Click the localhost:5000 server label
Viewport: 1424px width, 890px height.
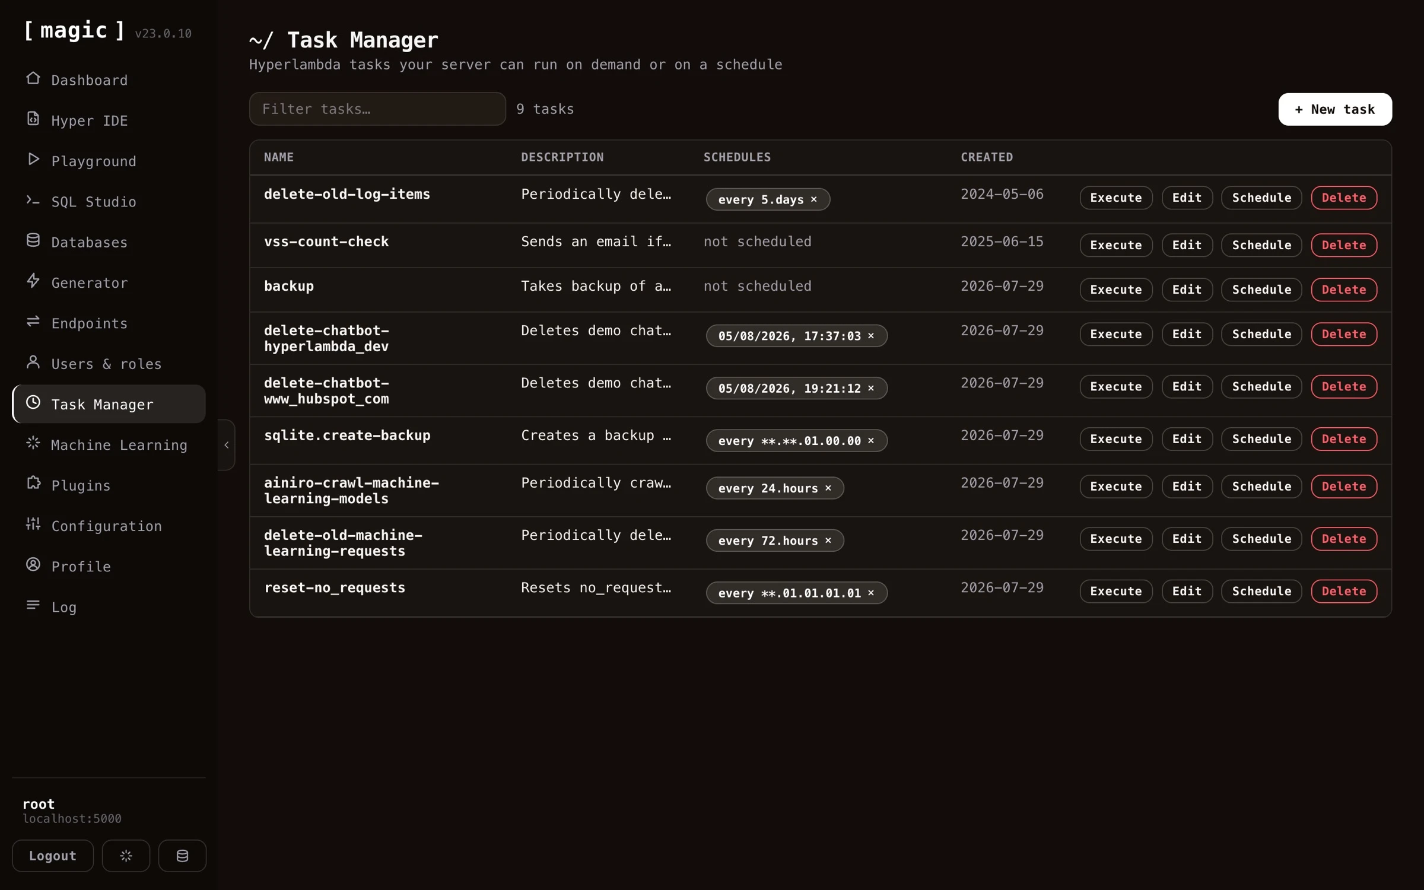72,819
